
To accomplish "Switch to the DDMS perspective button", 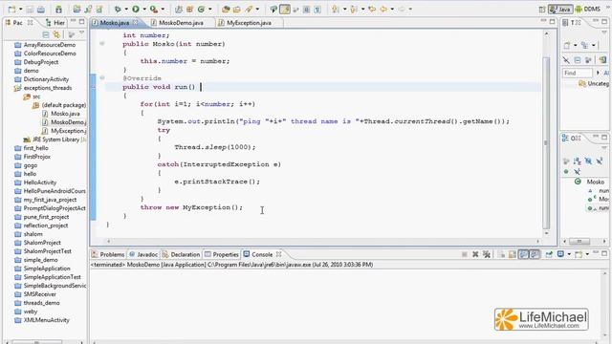I will [x=588, y=9].
